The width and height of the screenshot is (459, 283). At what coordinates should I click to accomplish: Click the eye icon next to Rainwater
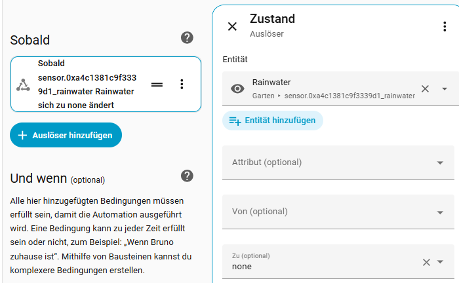click(237, 88)
